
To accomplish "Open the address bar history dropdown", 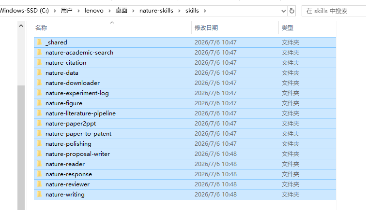I will [x=284, y=11].
